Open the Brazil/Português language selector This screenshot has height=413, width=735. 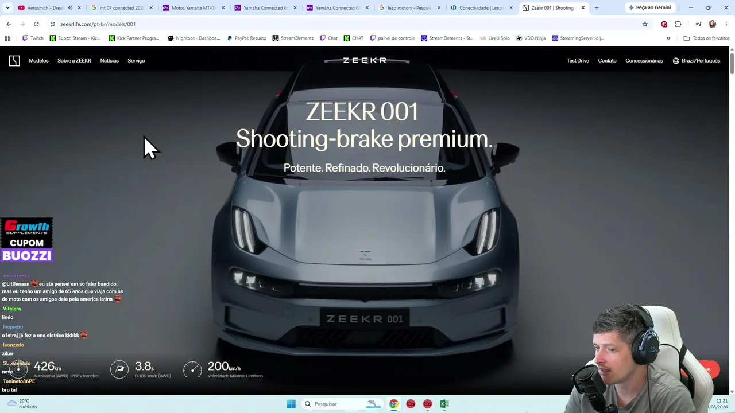coord(696,61)
